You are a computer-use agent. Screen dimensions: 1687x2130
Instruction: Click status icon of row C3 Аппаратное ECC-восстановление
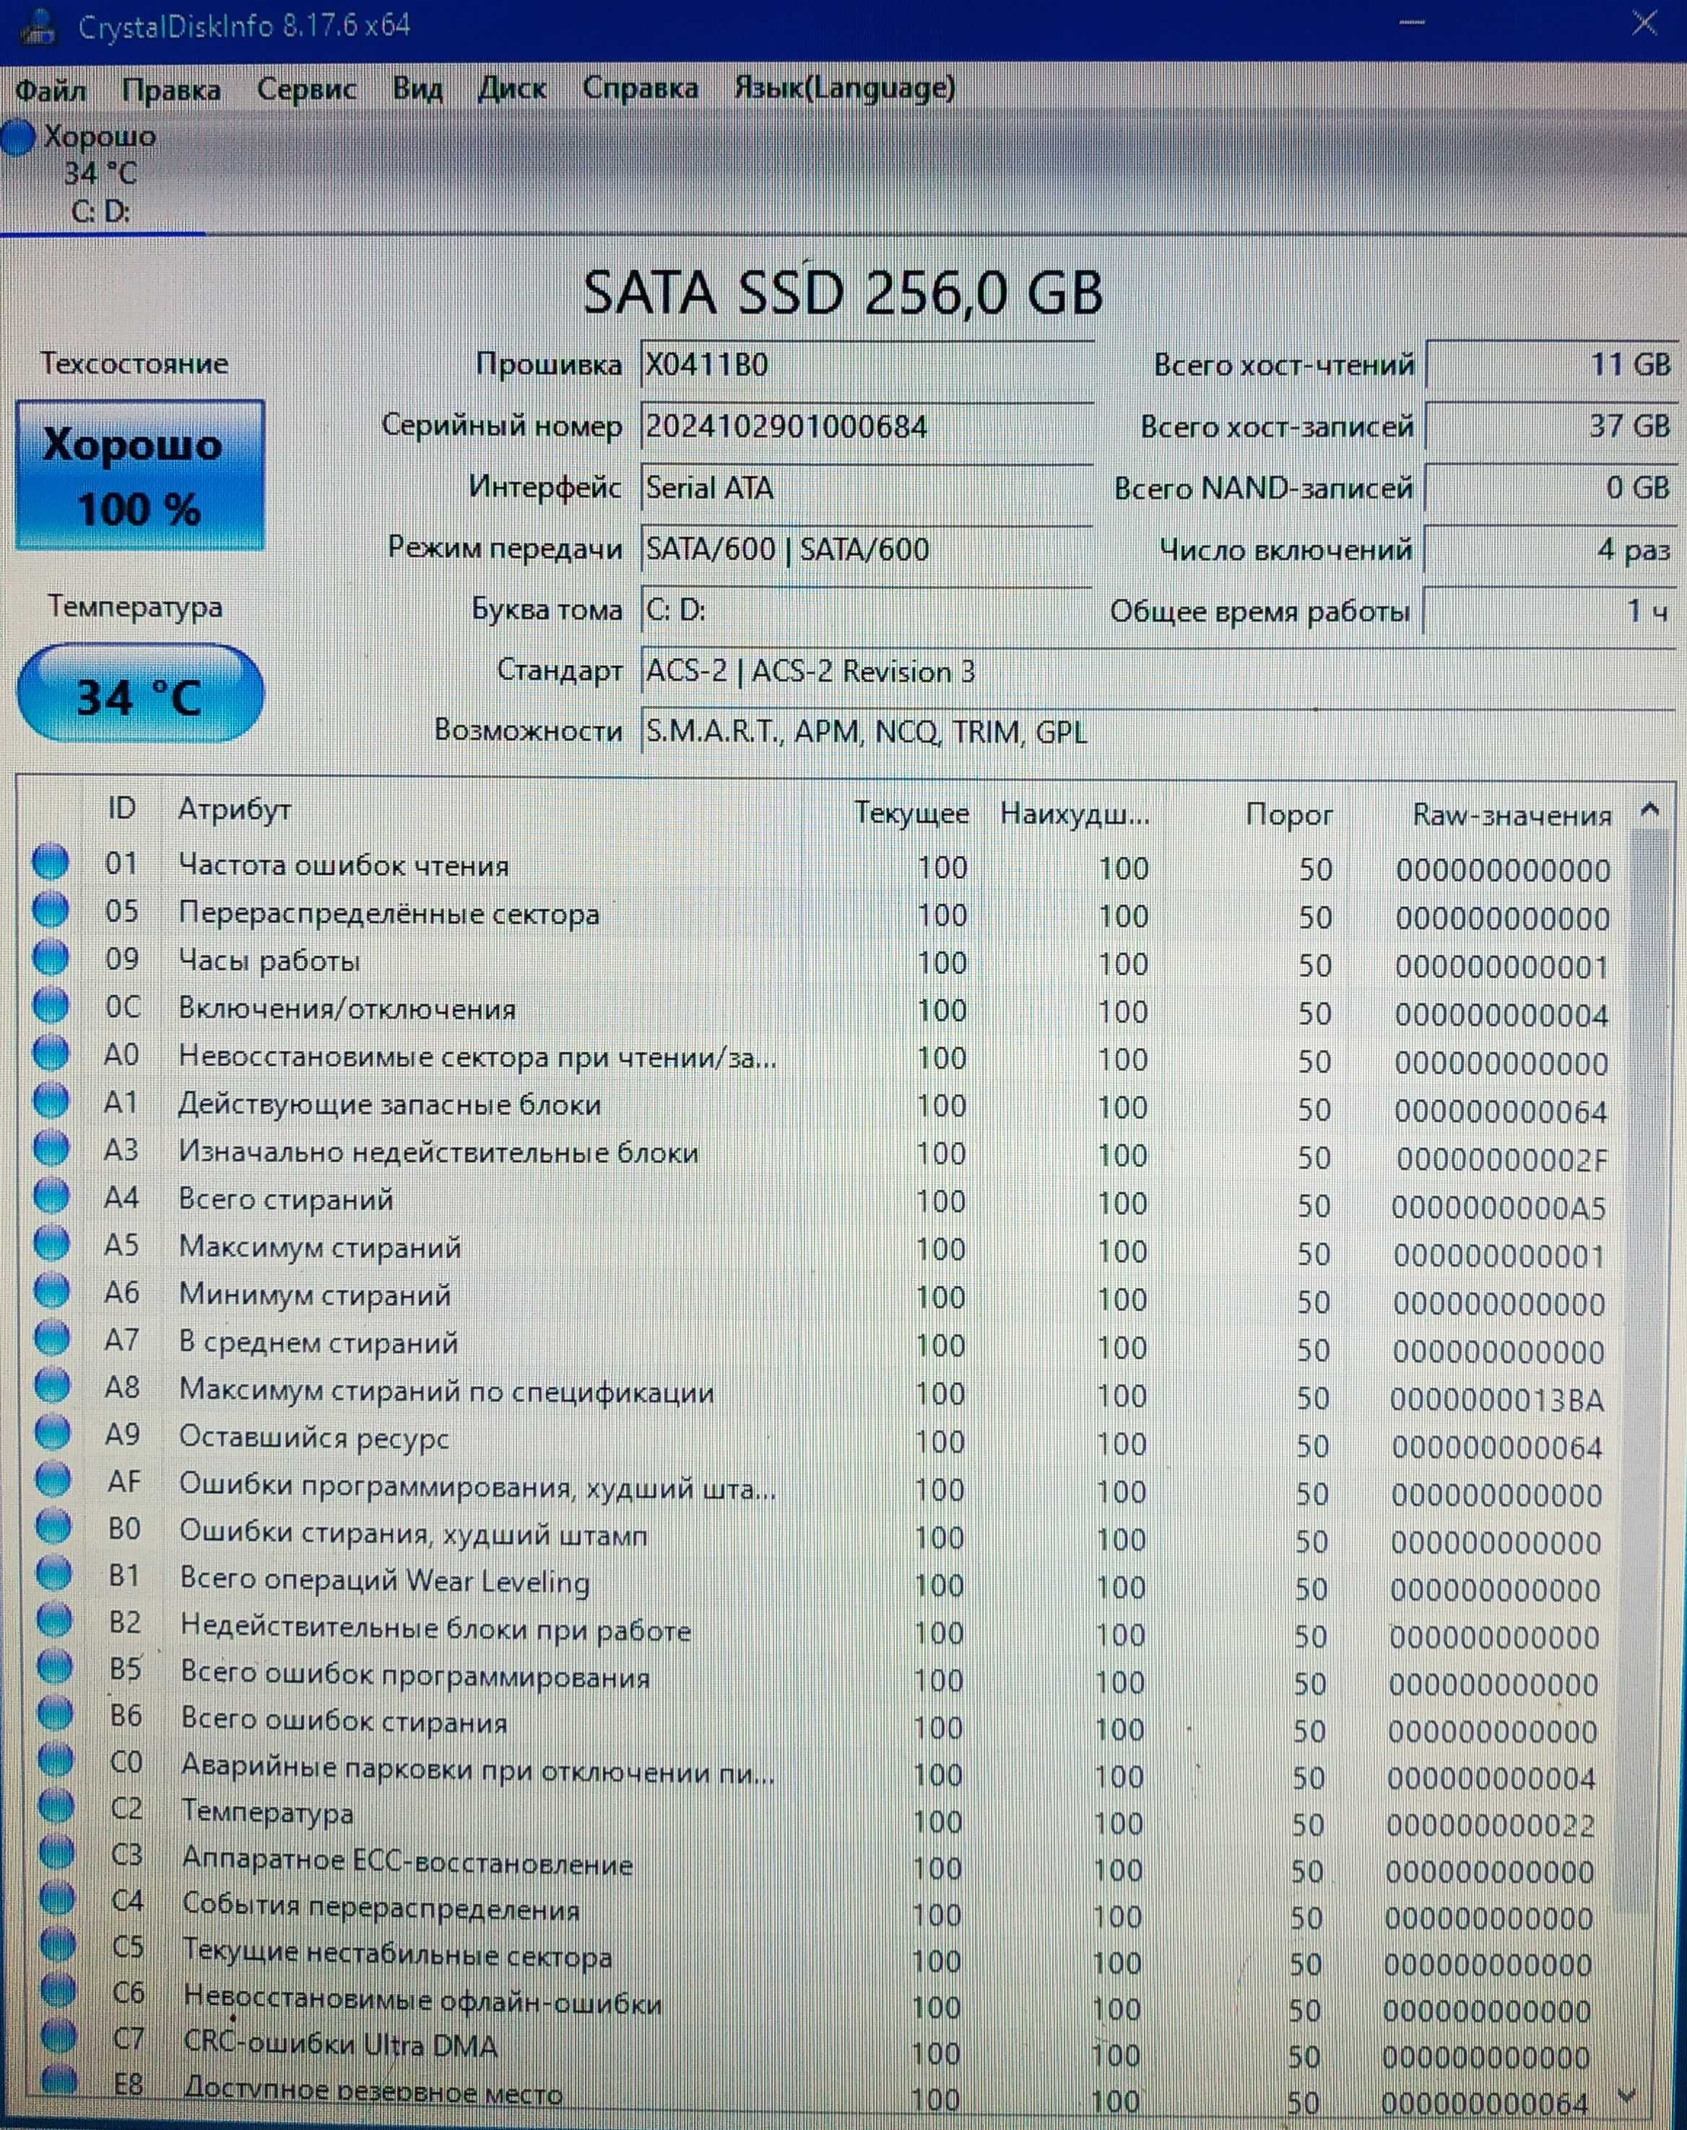[56, 1853]
